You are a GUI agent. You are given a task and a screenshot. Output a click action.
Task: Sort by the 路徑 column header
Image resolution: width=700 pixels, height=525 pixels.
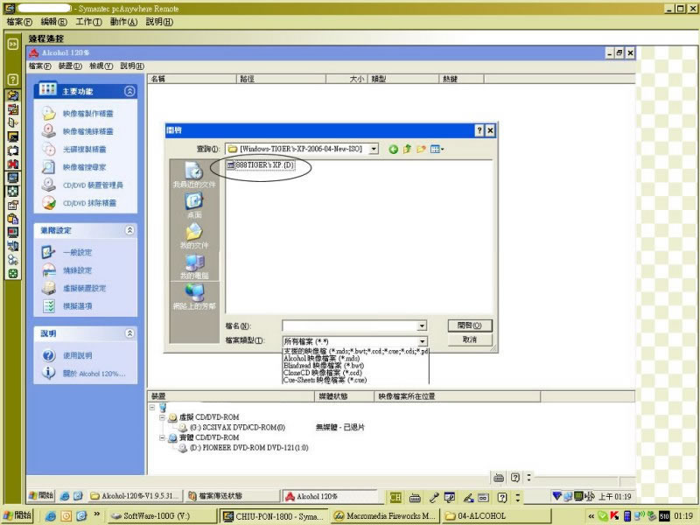click(281, 79)
